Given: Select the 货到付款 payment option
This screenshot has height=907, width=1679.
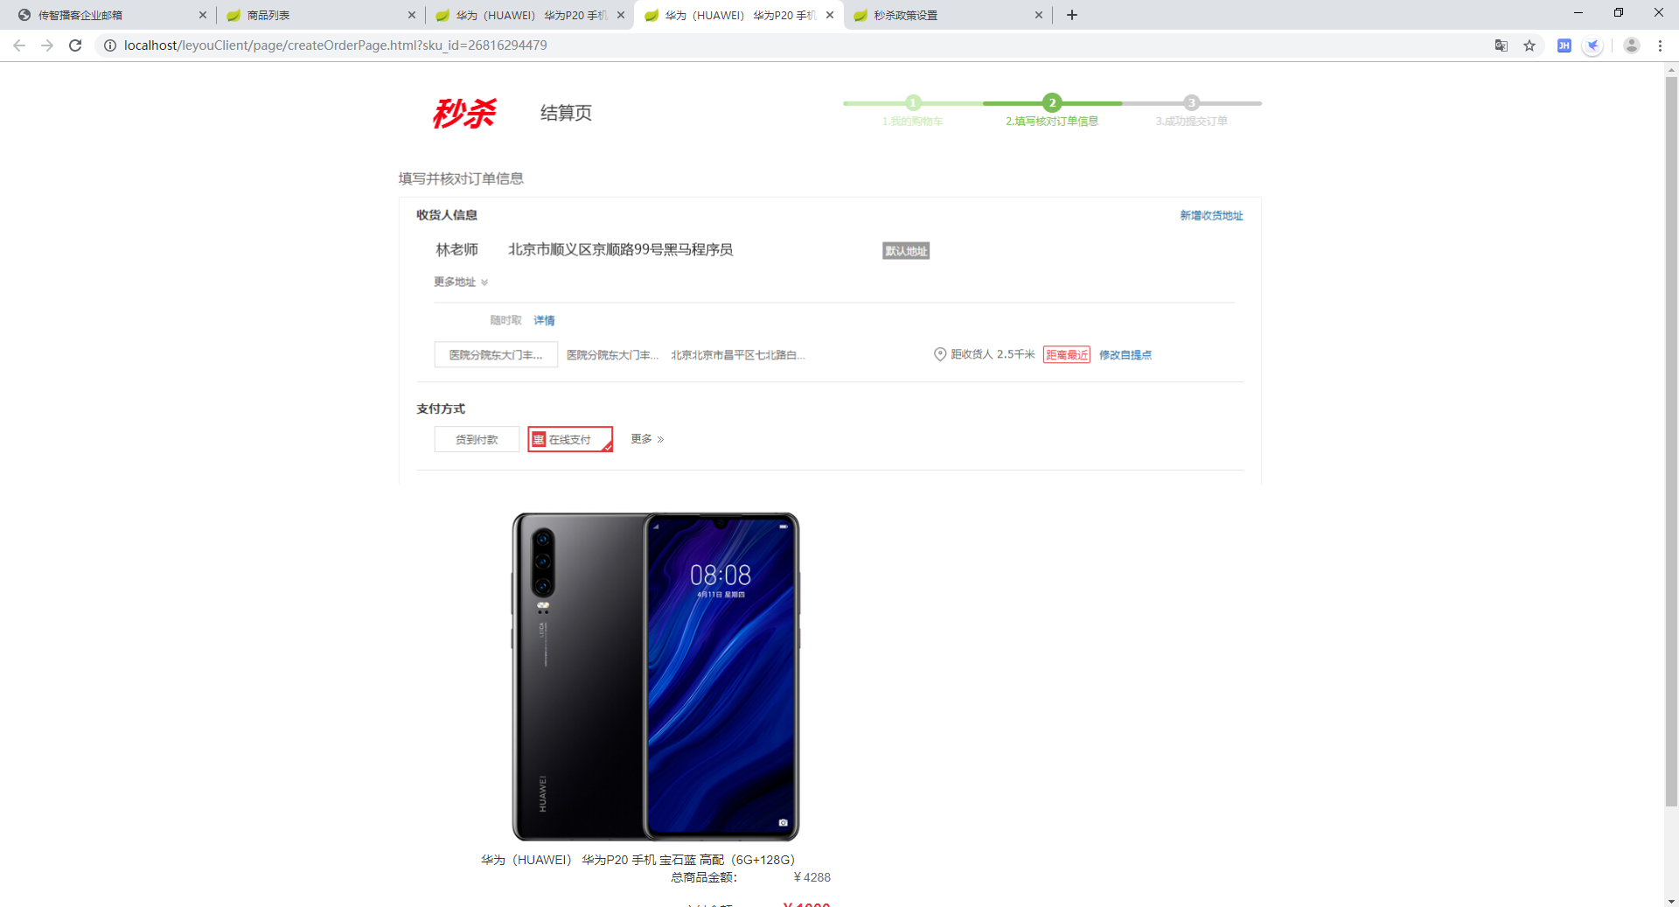Looking at the screenshot, I should 477,439.
